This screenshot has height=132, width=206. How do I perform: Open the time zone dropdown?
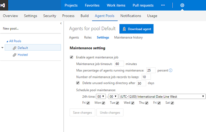coord(162,96)
